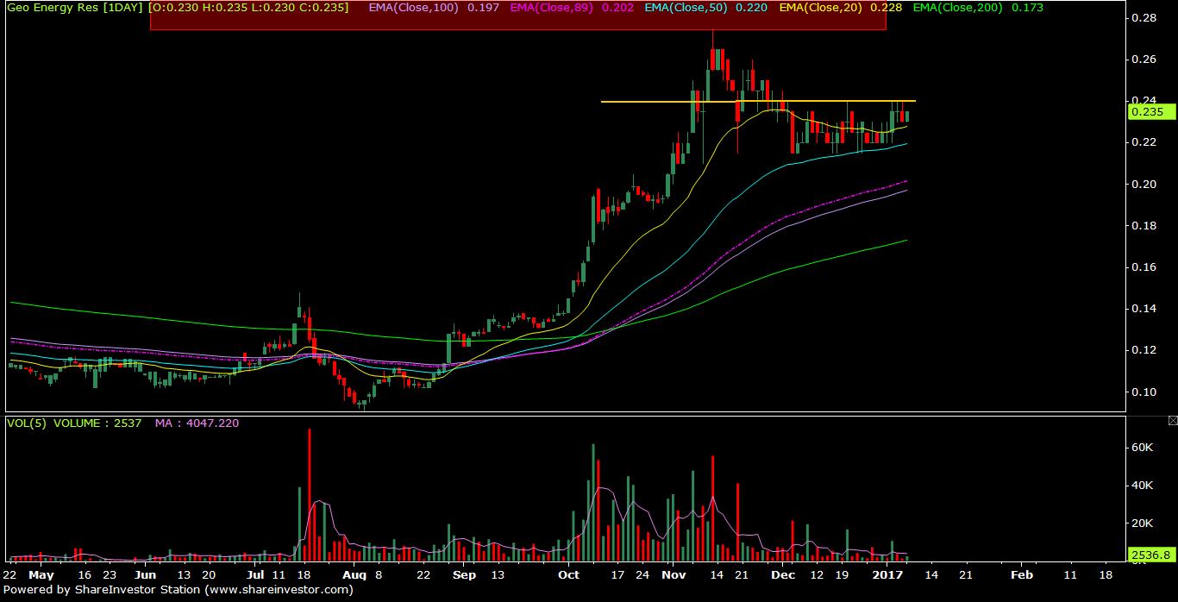Click the 20K volume axis label
This screenshot has height=602, width=1178.
1143,523
